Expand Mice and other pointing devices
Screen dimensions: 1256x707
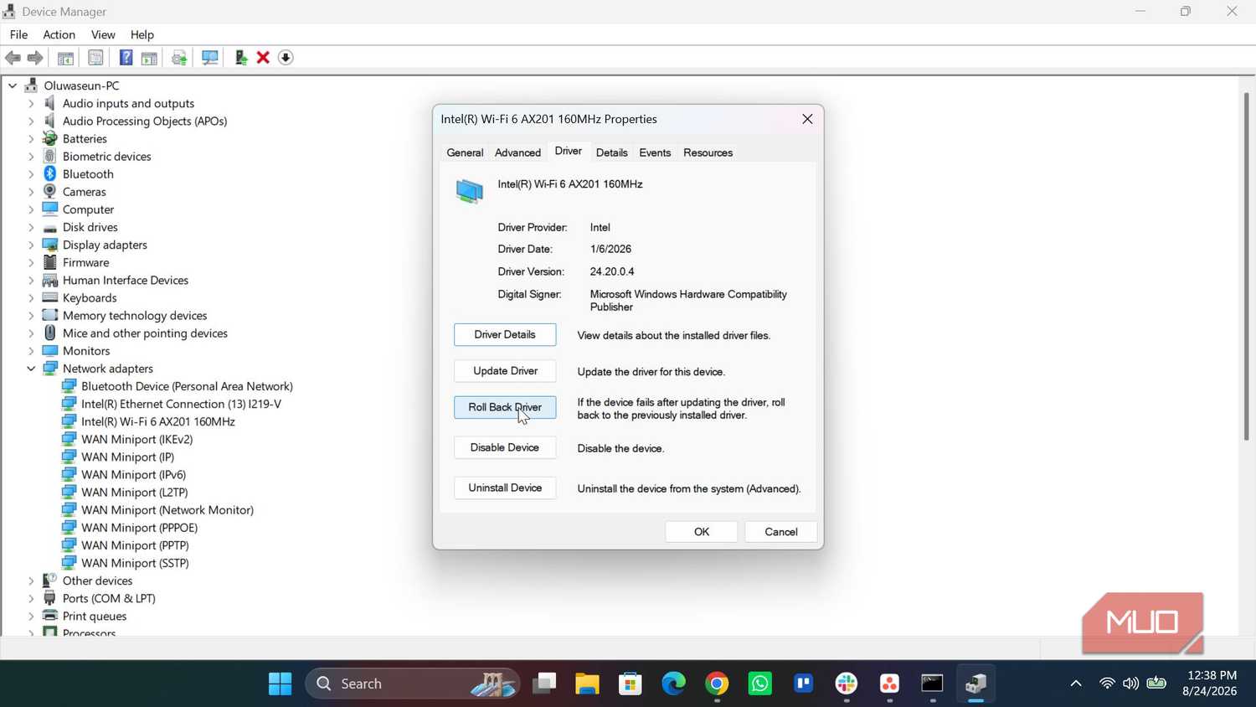pyautogui.click(x=31, y=333)
